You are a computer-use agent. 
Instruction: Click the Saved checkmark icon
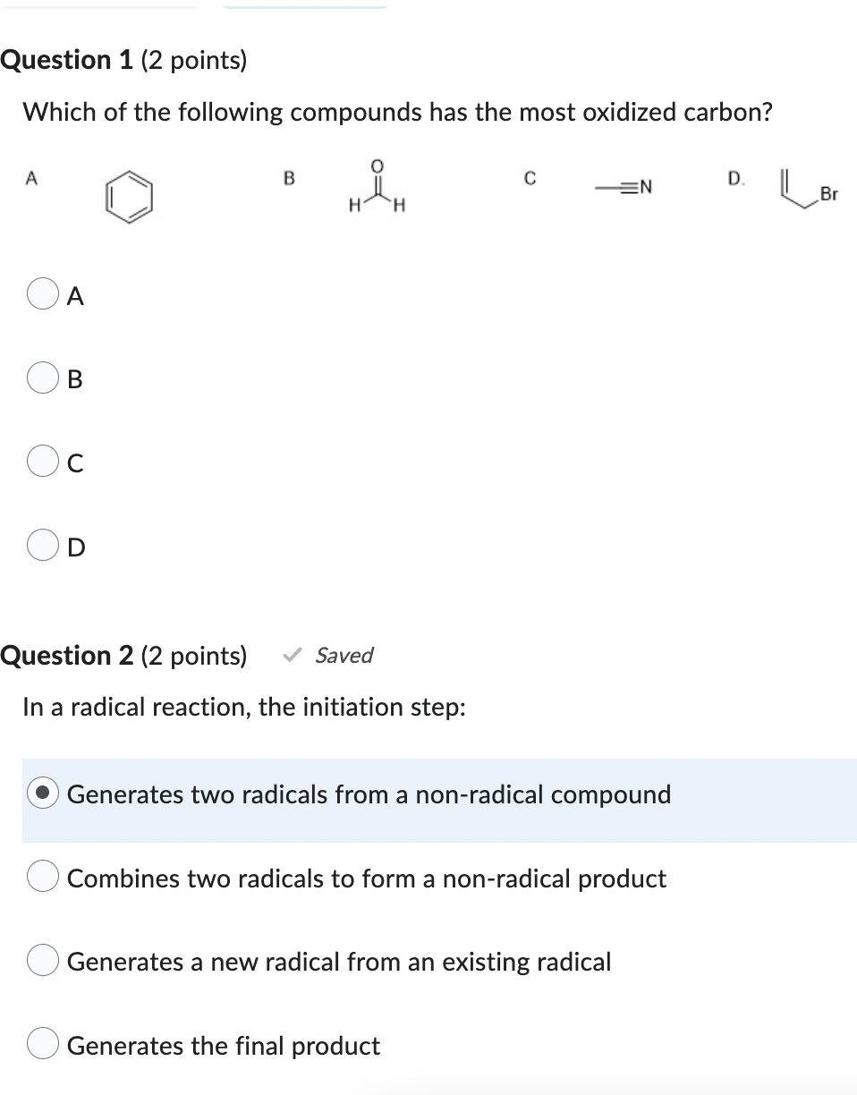click(x=293, y=656)
